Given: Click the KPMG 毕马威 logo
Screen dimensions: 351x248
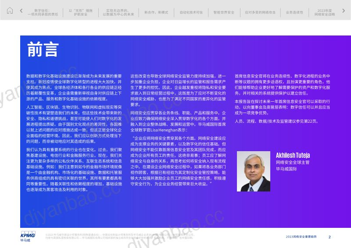Looking at the screenshot, I should [x=28, y=237].
